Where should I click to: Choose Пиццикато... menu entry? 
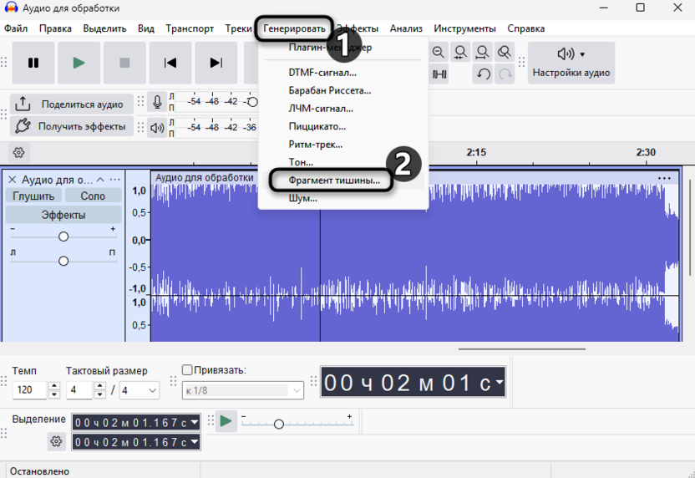tap(343, 126)
